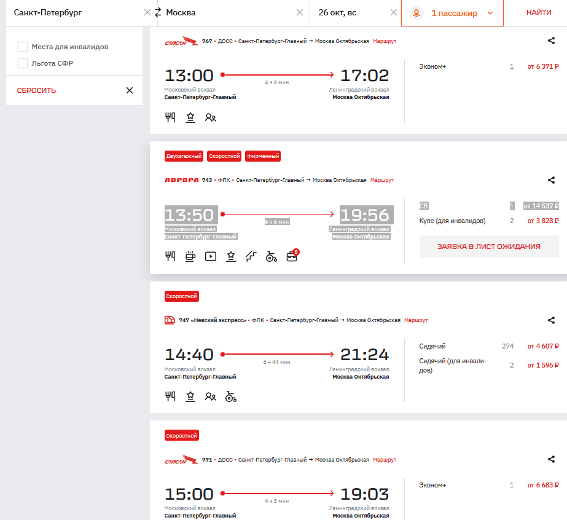Share the Aurora 743 train
This screenshot has height=520, width=567.
point(551,180)
